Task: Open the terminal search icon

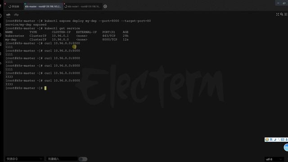Action: (282, 14)
